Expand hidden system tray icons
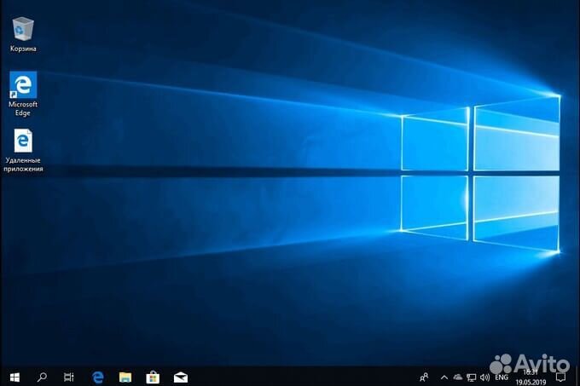Screen dimensions: 580x386 444,377
